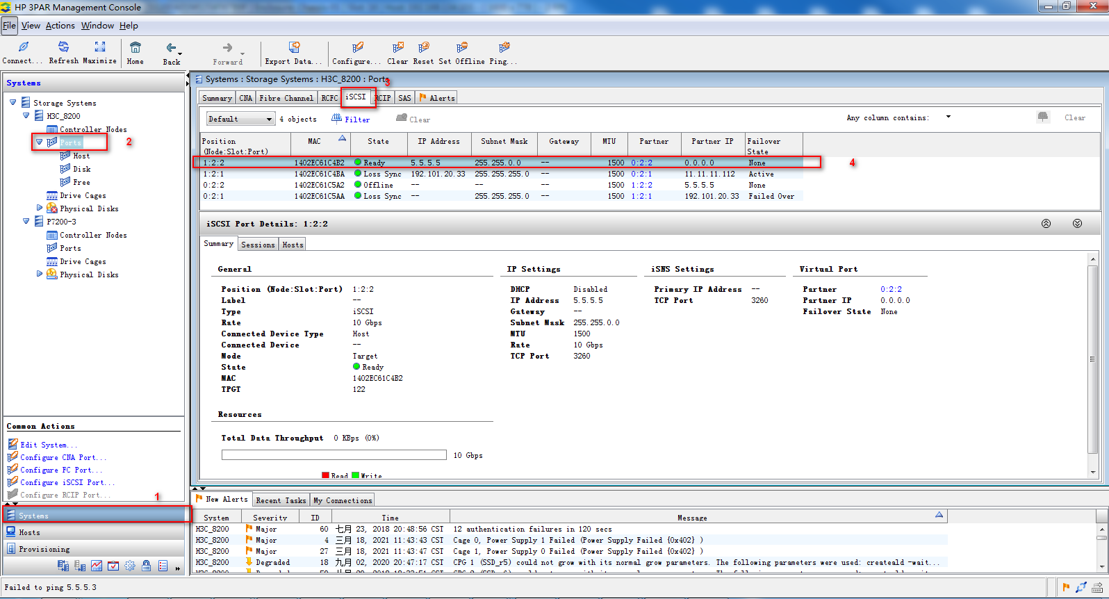The image size is (1109, 599).
Task: Click the Maximize toolbar icon
Action: tap(100, 47)
